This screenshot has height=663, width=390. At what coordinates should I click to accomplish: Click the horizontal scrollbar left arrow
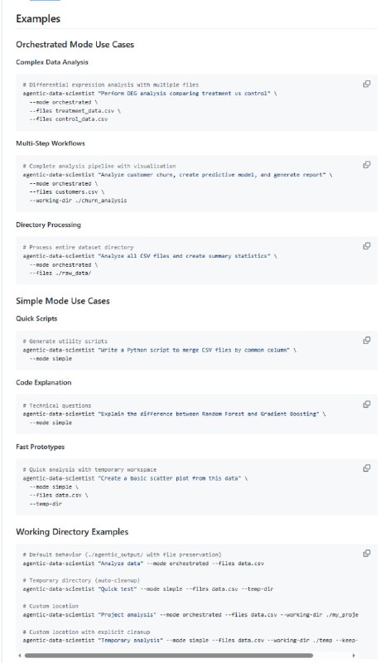tap(19, 656)
